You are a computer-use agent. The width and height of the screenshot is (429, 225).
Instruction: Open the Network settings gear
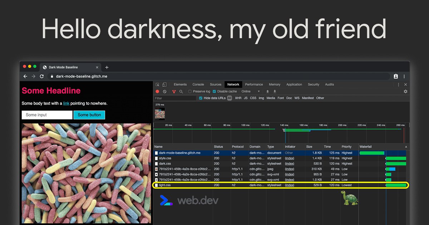point(405,91)
